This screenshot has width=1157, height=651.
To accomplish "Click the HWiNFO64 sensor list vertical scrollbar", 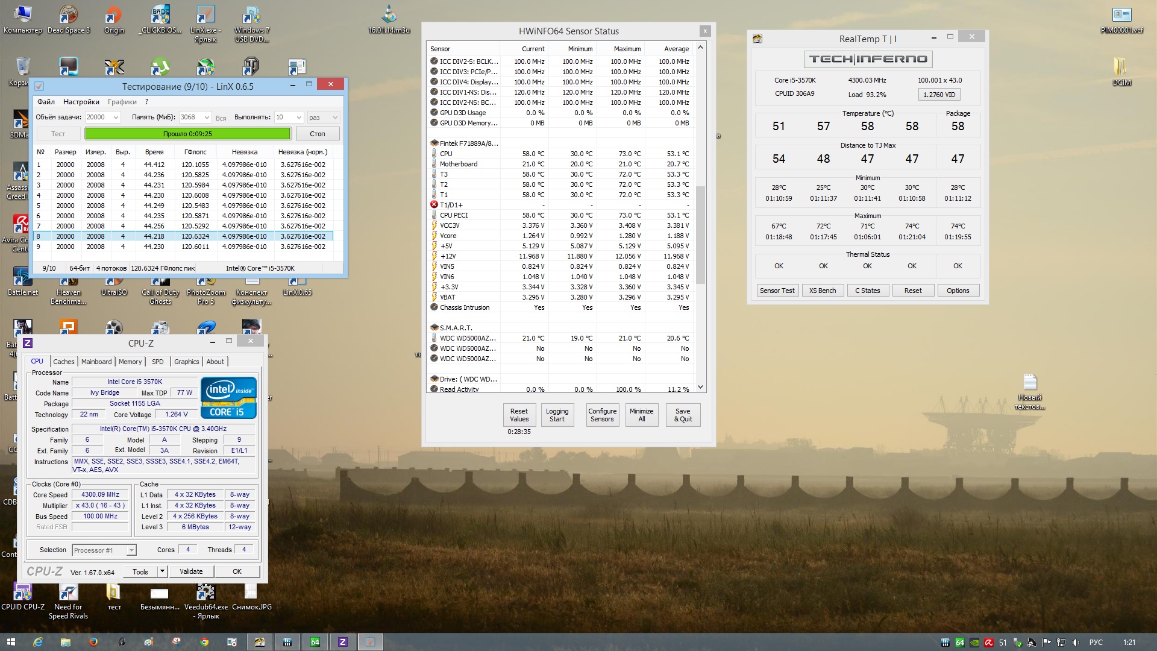I will (700, 235).
